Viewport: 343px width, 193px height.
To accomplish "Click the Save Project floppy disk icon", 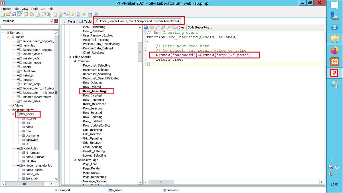I will pos(14,14).
